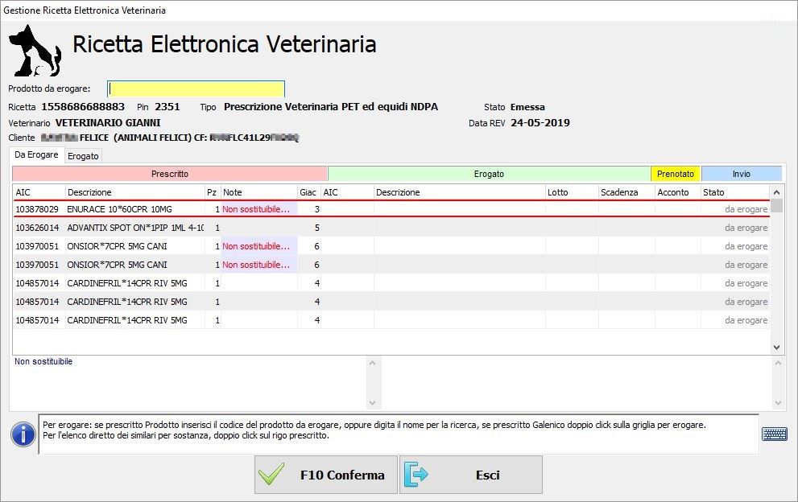Click the Non sostituibile notes text area
Viewport: 798px width, 502px height.
pyautogui.click(x=189, y=382)
